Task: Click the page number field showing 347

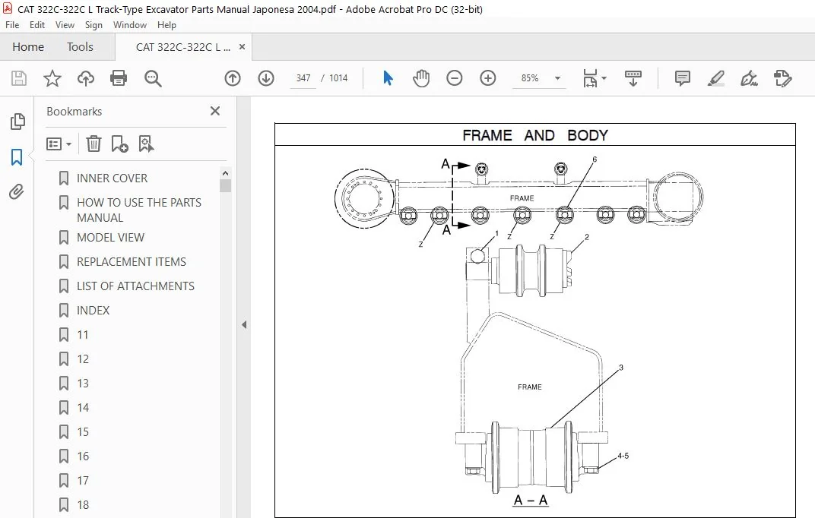Action: coord(303,78)
